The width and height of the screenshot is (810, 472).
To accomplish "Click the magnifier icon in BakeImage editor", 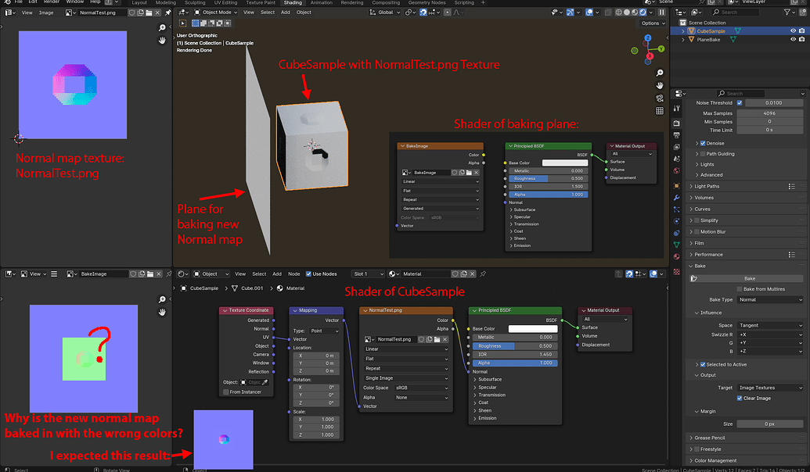I will [162, 300].
